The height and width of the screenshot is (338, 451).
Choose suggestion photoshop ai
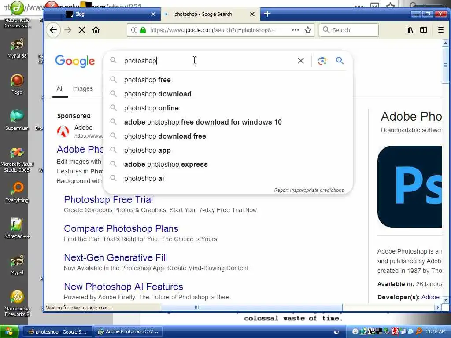point(227,178)
